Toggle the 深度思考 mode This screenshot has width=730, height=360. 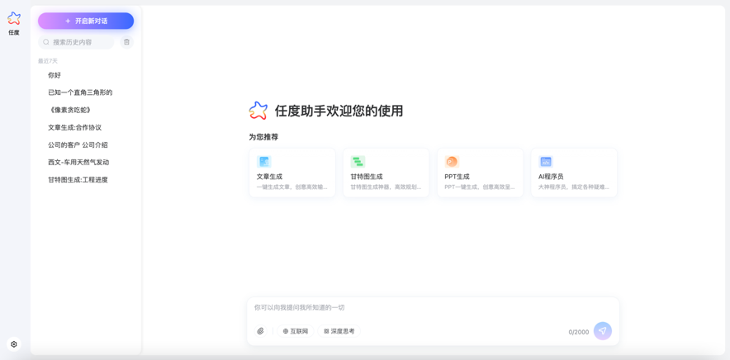point(339,331)
